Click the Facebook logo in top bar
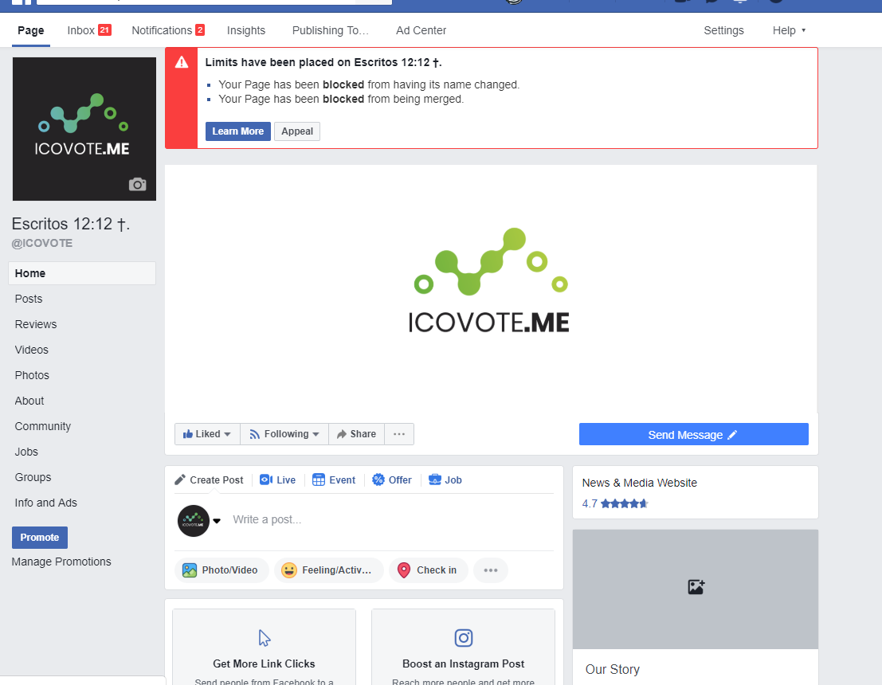Screen dimensions: 882x685 click(22, 2)
